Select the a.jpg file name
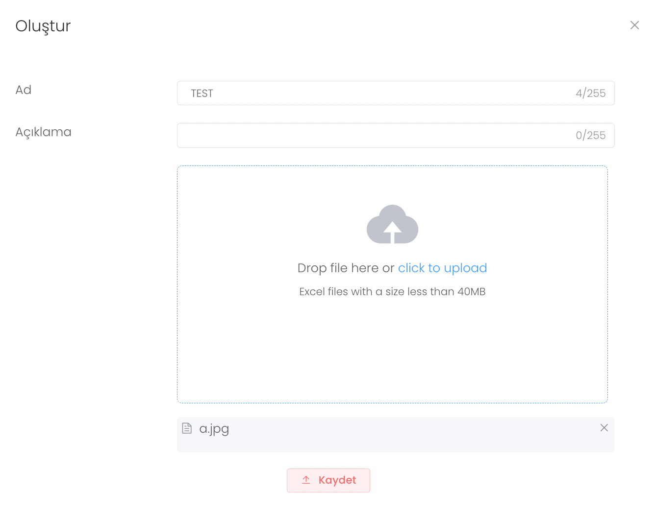 click(x=214, y=429)
